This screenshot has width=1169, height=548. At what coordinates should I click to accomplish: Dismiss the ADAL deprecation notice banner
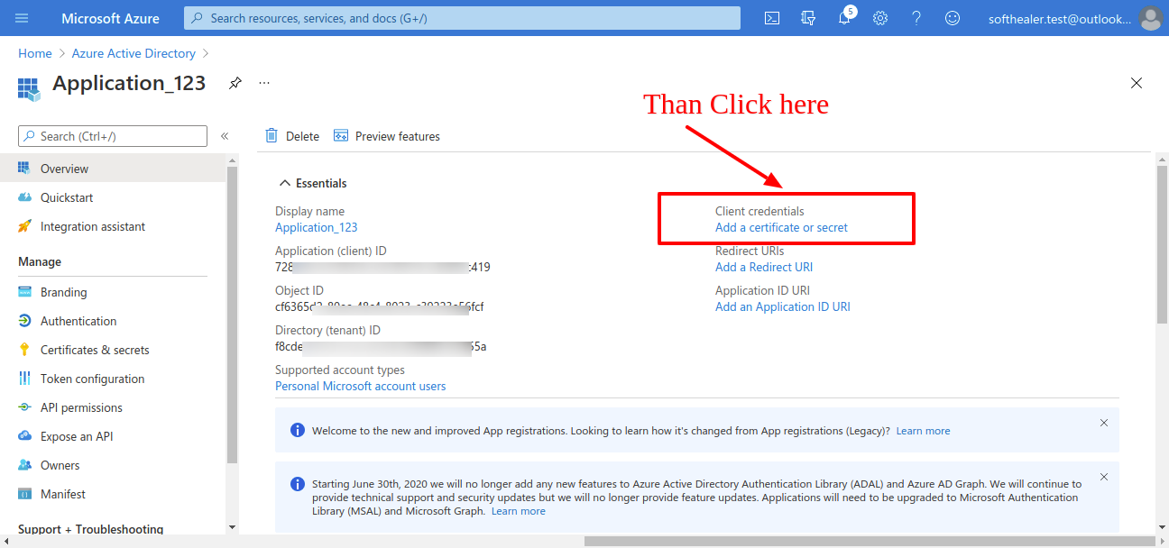coord(1104,477)
